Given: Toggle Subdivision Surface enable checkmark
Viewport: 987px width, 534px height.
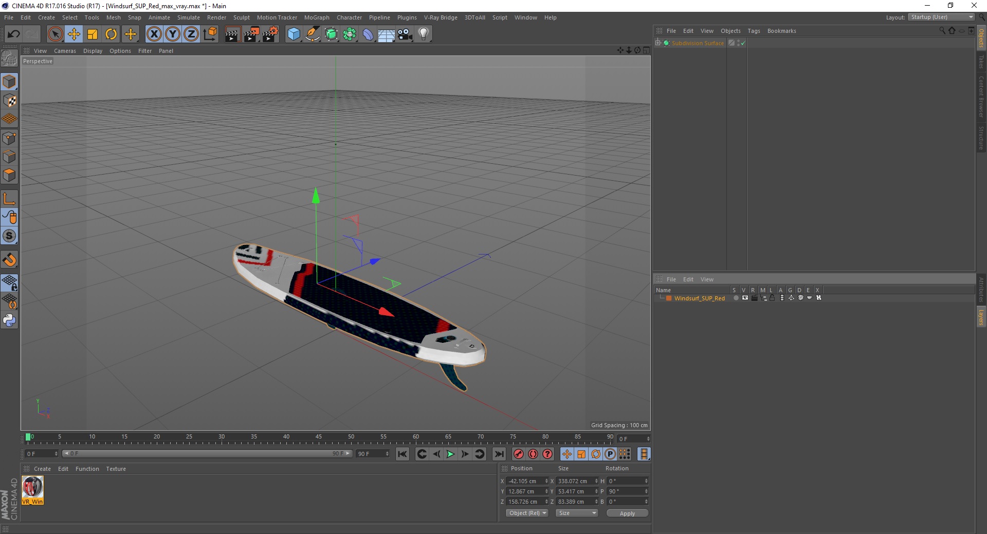Looking at the screenshot, I should point(743,43).
